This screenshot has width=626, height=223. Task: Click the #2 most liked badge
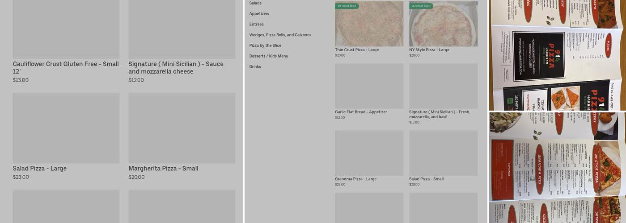coord(421,6)
